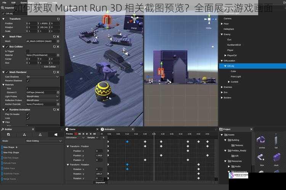Collapse the Materials foldout
Image resolution: width=286 pixels, height=190 pixels.
[3, 85]
